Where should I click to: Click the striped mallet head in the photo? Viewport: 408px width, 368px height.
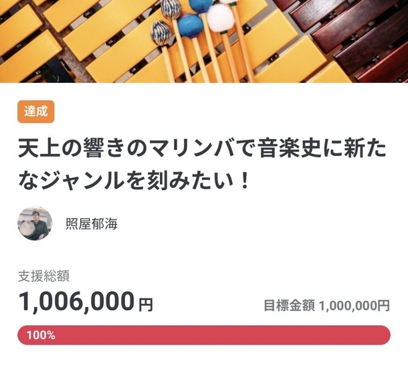[161, 33]
